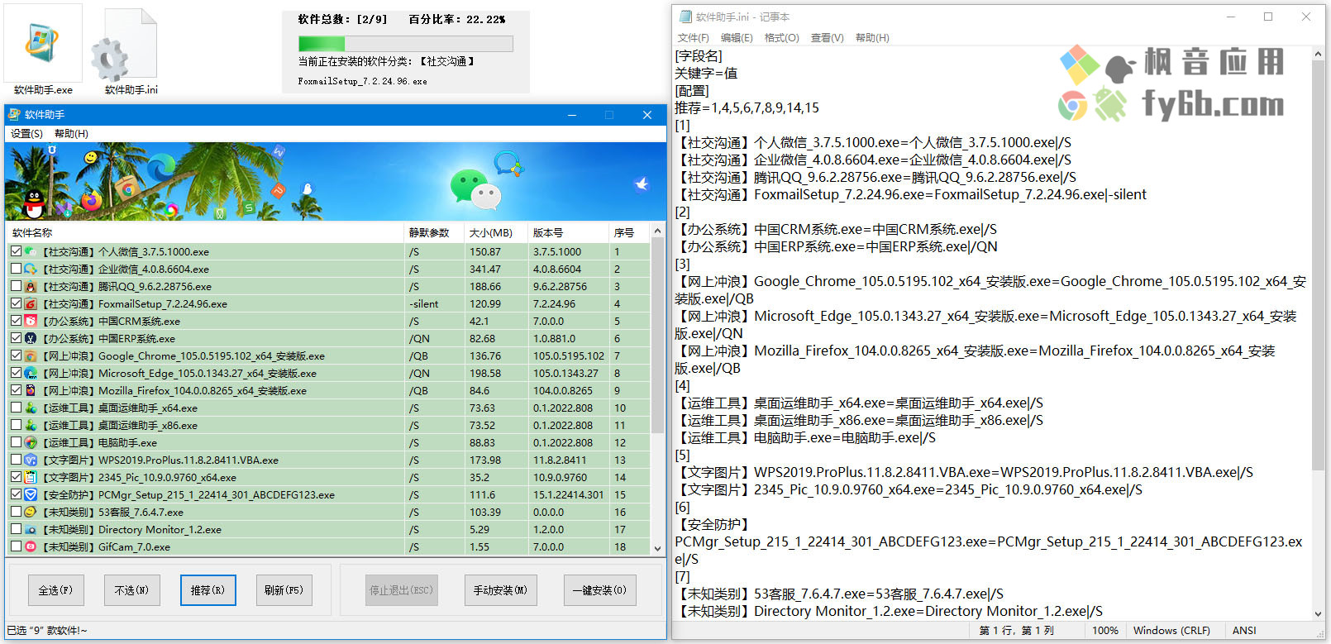Click the software list scroll-down arrow
The width and height of the screenshot is (1331, 644).
point(657,548)
